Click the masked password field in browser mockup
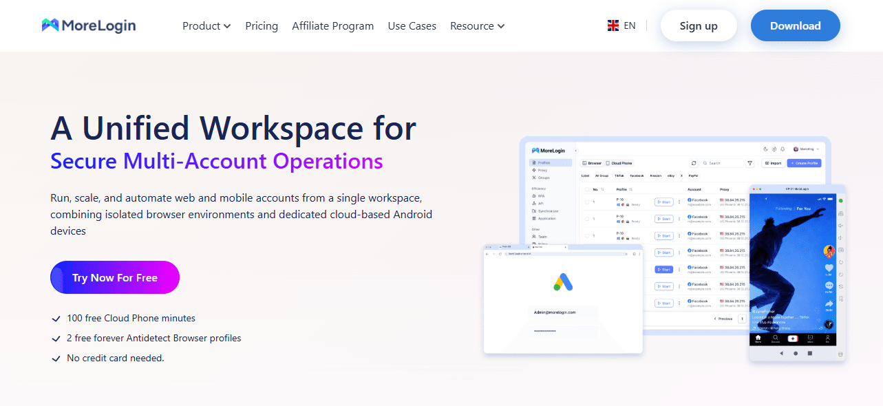Image resolution: width=883 pixels, height=406 pixels. pos(564,331)
